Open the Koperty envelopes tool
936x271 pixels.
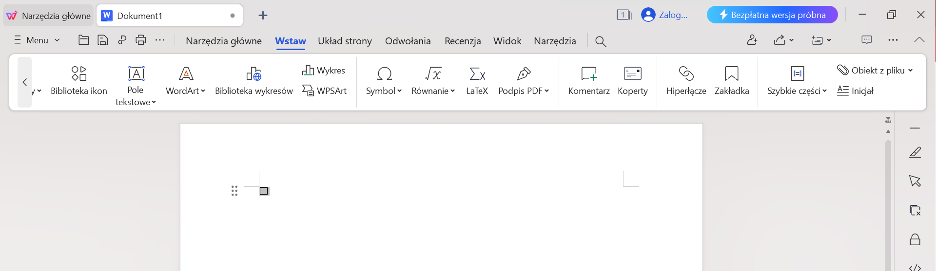(x=633, y=81)
